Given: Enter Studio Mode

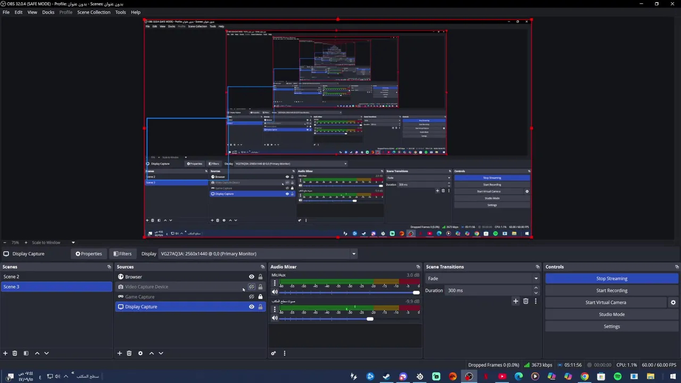Looking at the screenshot, I should pyautogui.click(x=612, y=314).
